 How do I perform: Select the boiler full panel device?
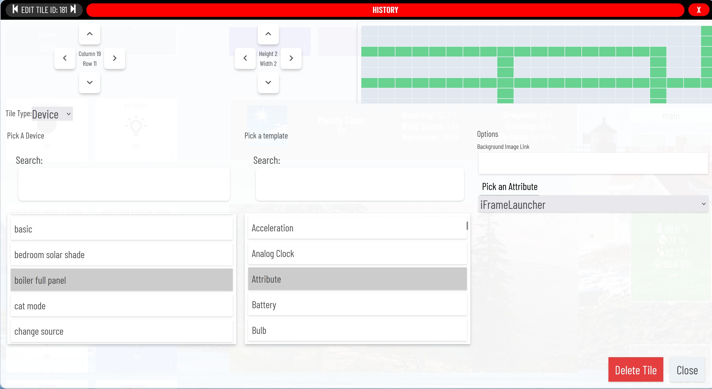[x=122, y=280]
